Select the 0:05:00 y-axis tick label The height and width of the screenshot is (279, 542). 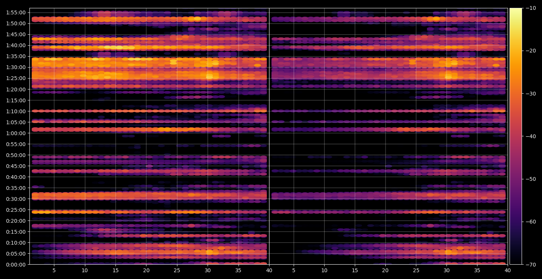[16, 254]
